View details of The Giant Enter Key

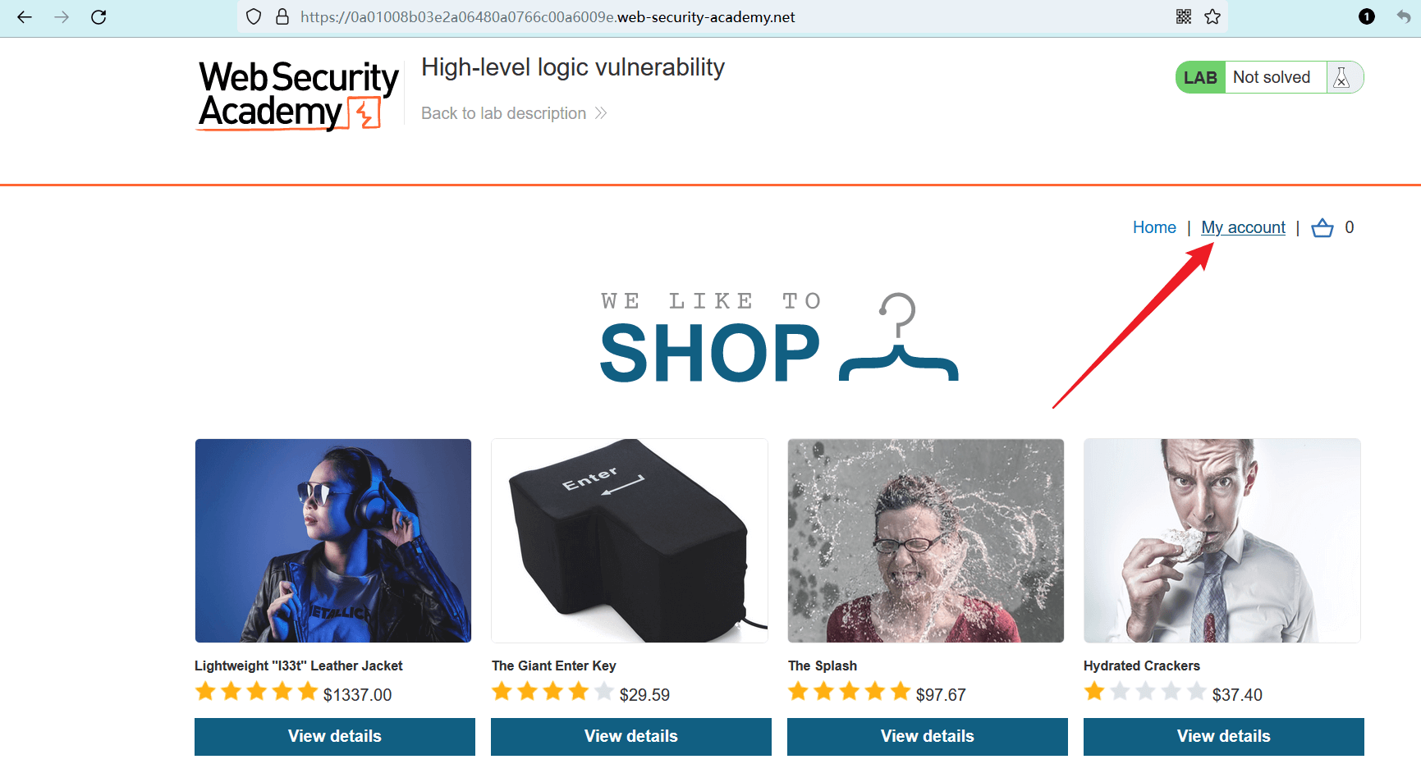[631, 736]
